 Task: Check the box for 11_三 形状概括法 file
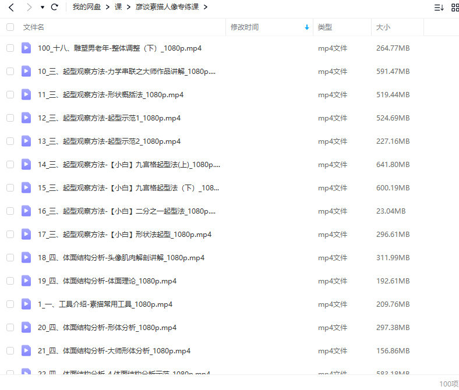pyautogui.click(x=10, y=94)
